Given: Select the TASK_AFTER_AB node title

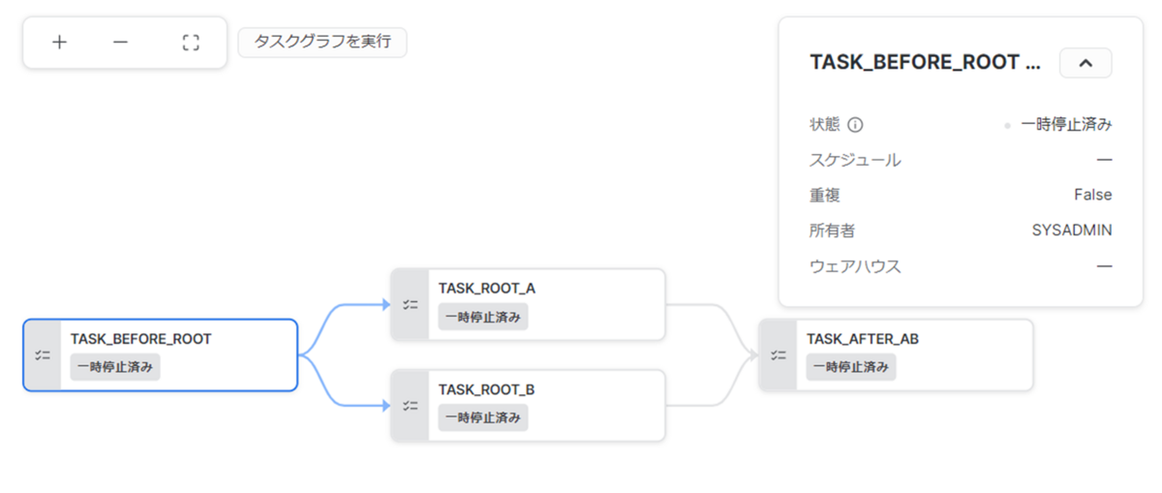Looking at the screenshot, I should (863, 339).
